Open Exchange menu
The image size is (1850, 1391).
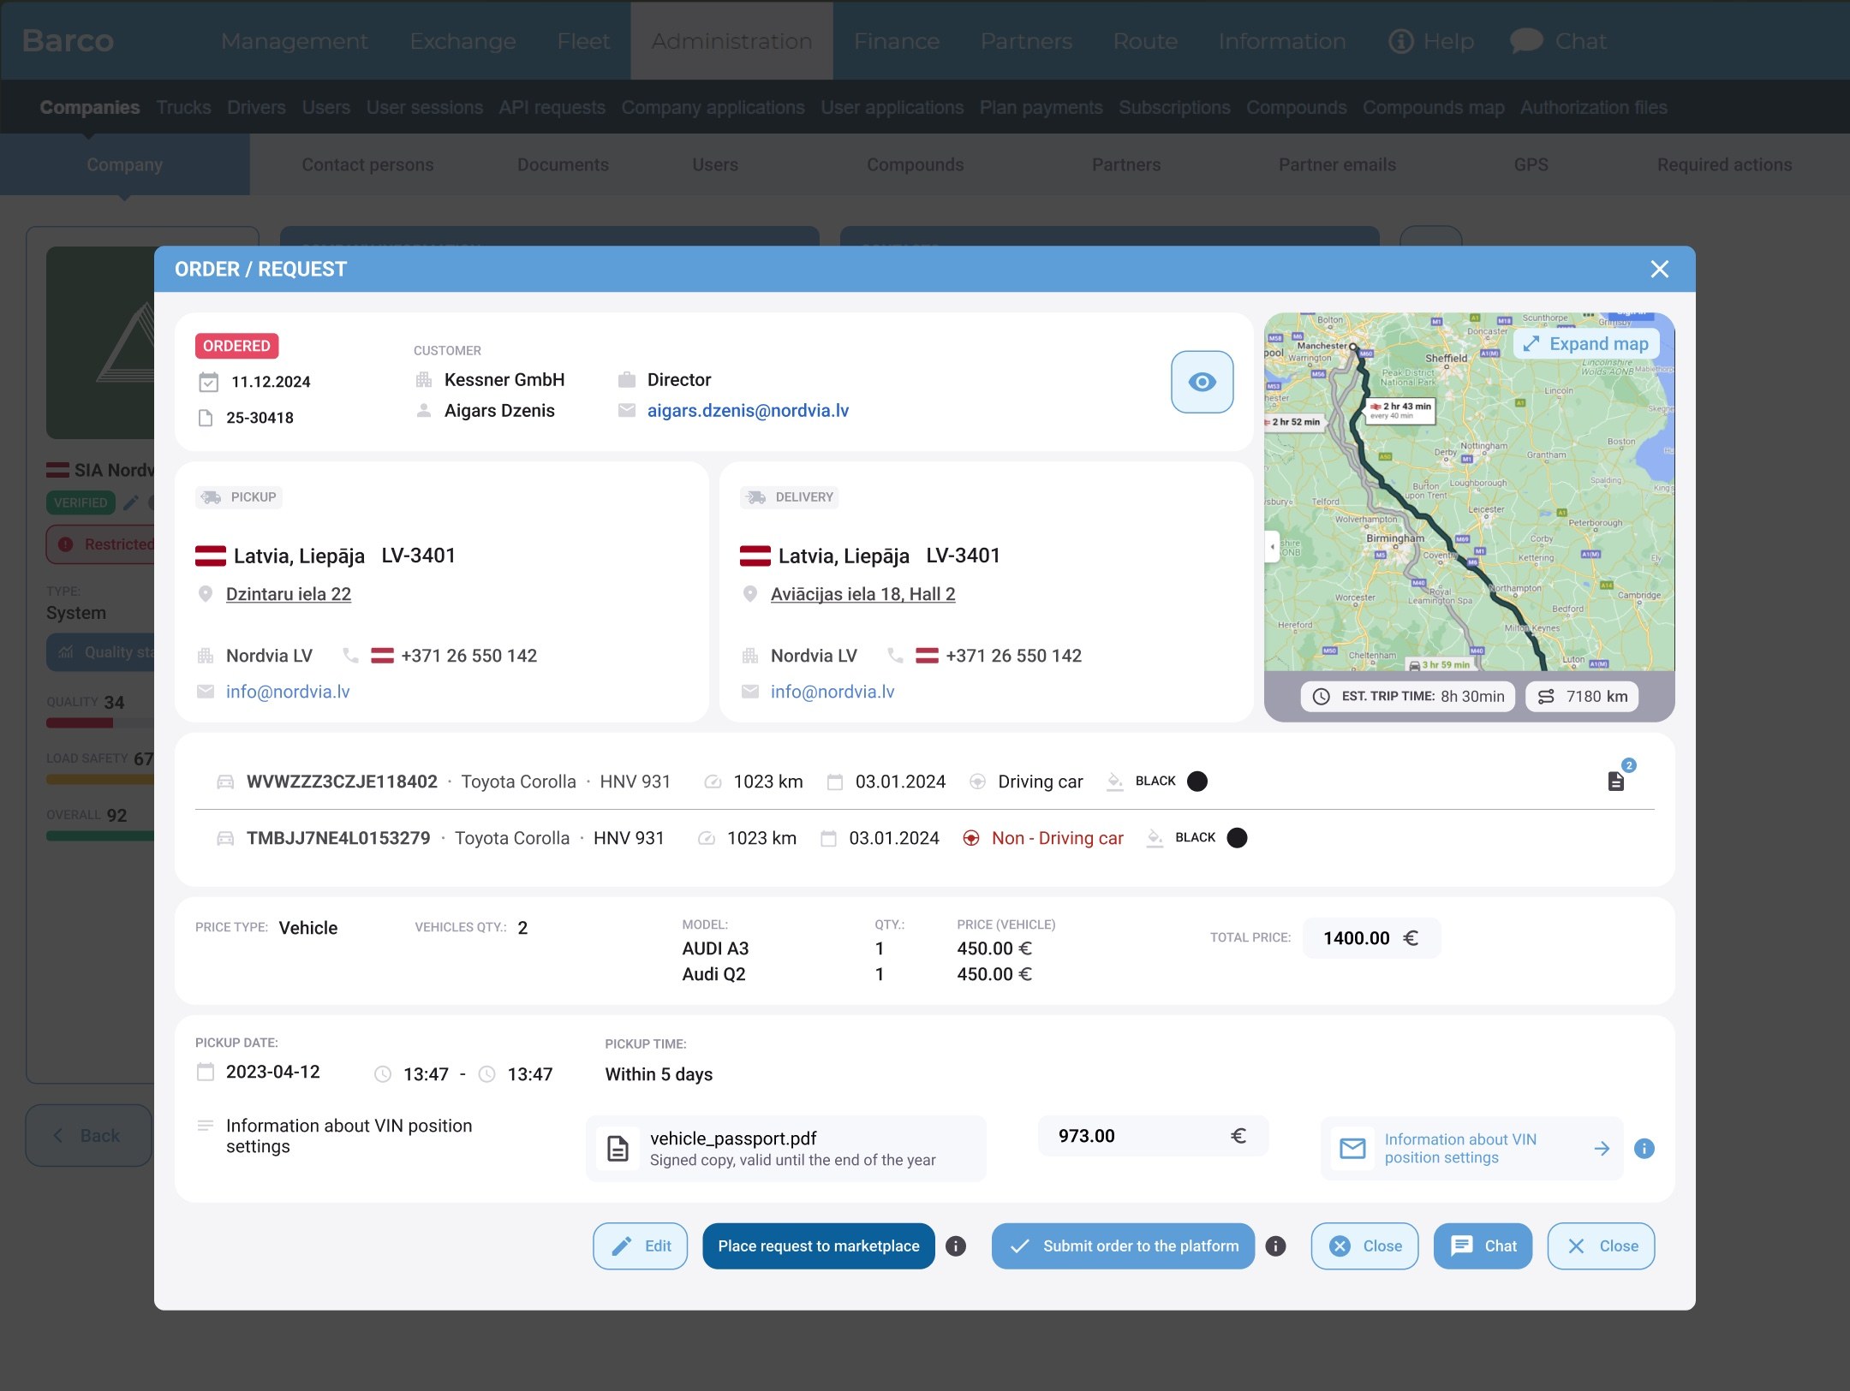[462, 41]
